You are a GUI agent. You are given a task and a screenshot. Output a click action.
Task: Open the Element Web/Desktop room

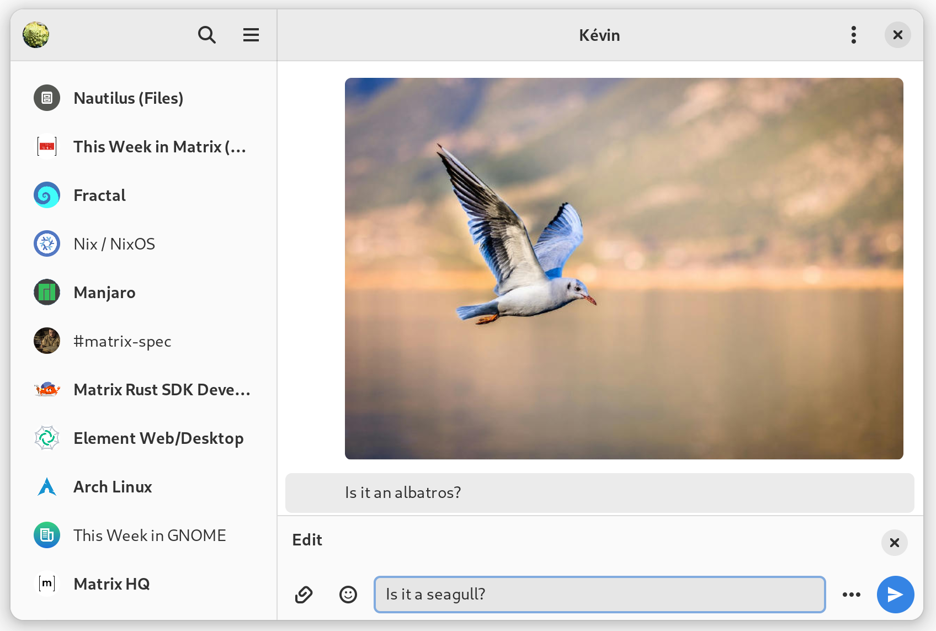[x=158, y=438]
